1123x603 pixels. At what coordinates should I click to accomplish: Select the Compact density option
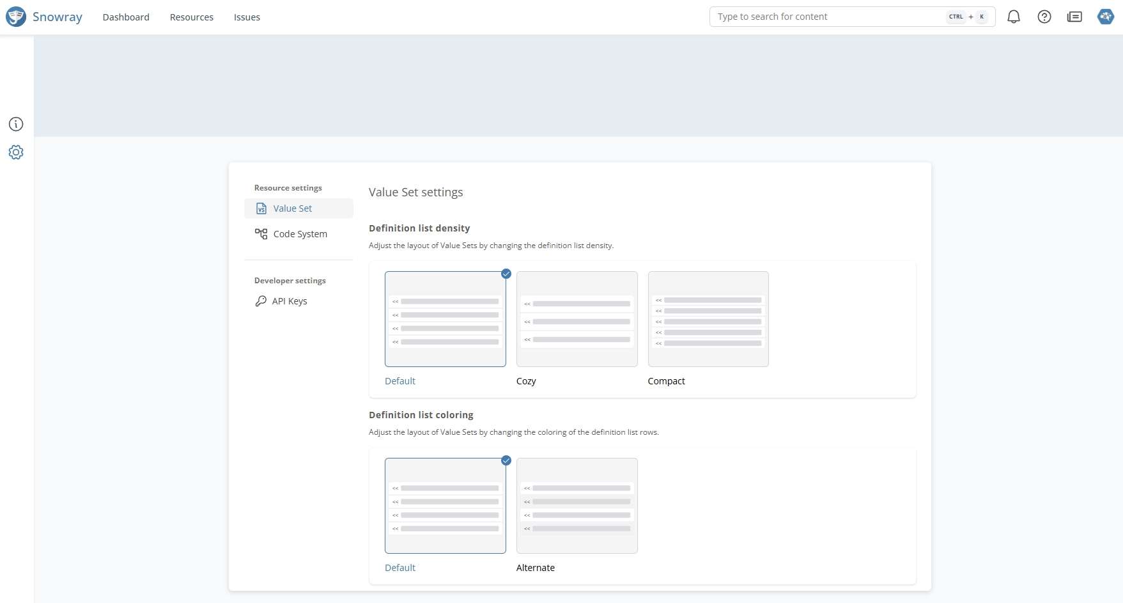pos(708,319)
